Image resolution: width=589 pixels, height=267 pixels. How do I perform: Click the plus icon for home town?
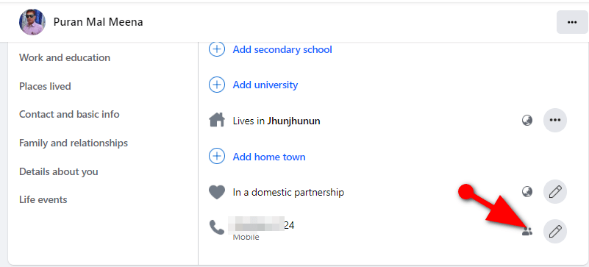[x=217, y=157]
